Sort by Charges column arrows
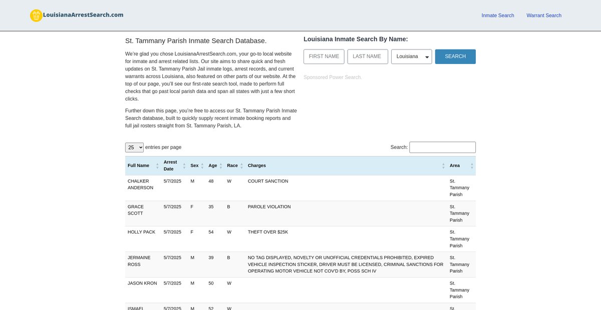The image size is (601, 310). (443, 165)
